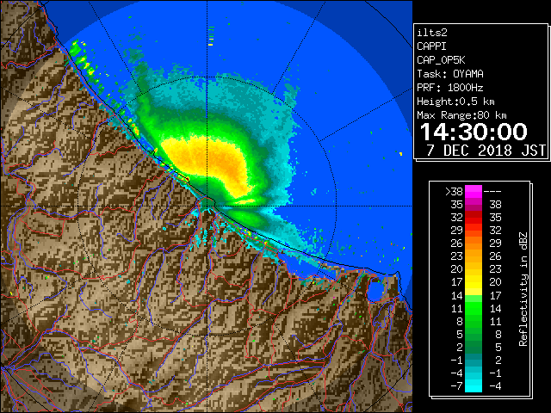551x413 pixels.
Task: Select the '7 DEC 2018 JST' date text
Action: coord(486,151)
